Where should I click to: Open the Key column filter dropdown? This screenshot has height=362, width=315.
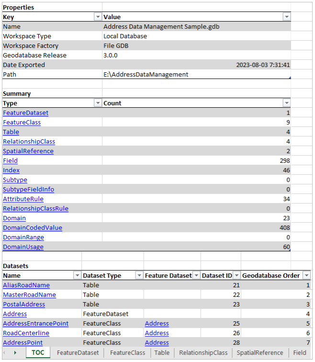[x=98, y=17]
